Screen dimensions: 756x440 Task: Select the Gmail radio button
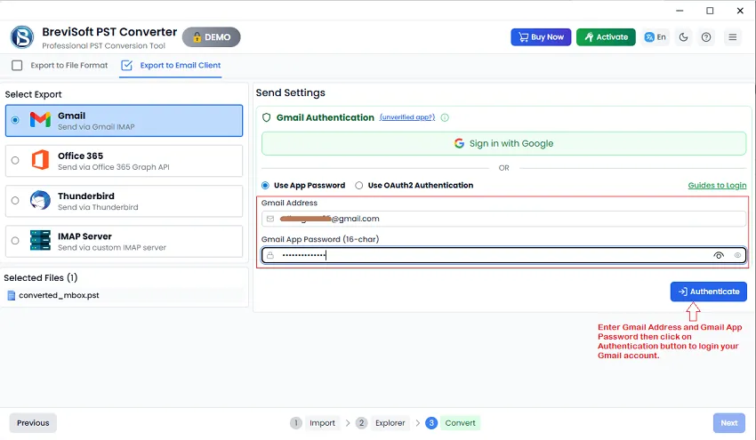point(15,120)
